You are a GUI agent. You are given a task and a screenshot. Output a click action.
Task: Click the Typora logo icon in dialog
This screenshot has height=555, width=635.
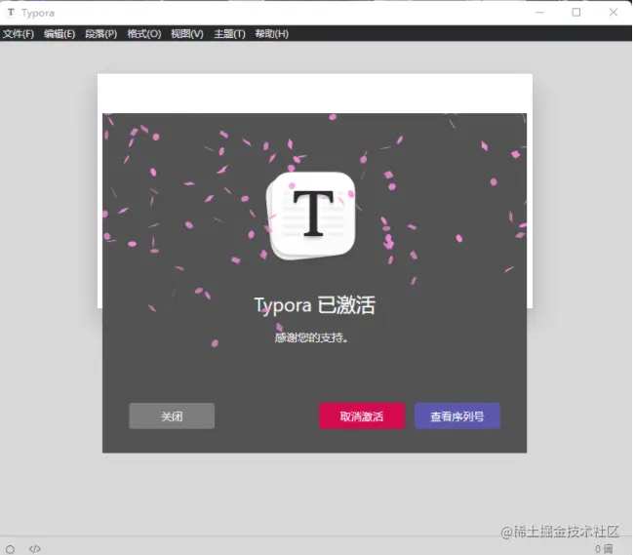point(311,216)
